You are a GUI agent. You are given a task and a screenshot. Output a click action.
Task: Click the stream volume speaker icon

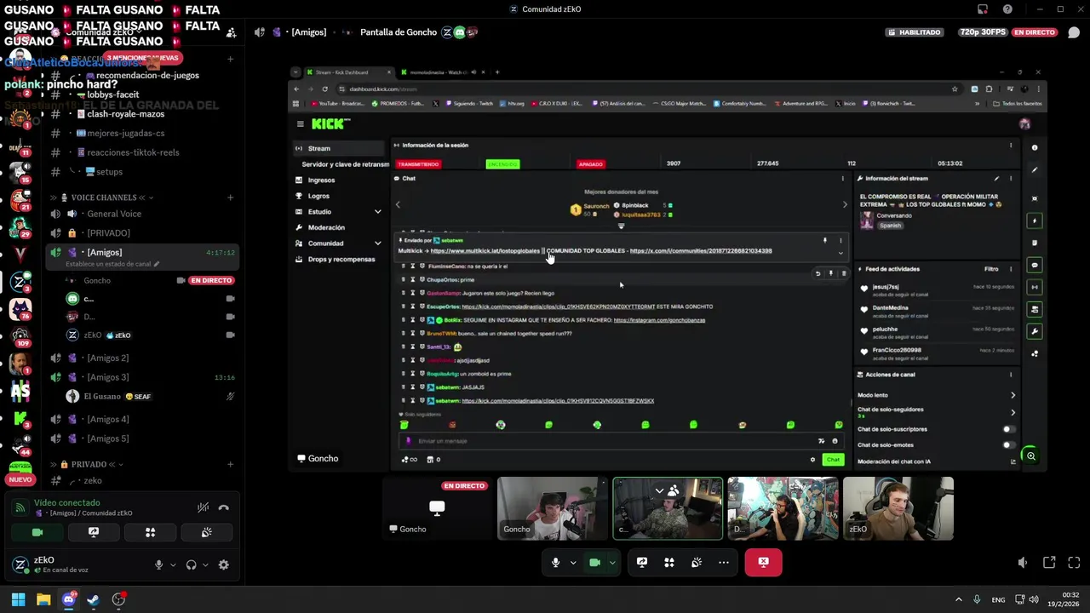1023,563
